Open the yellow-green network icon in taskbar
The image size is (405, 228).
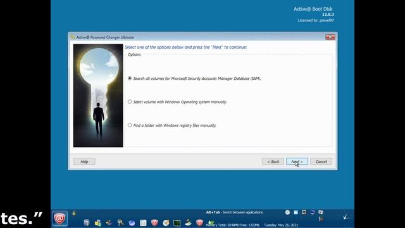(x=98, y=223)
